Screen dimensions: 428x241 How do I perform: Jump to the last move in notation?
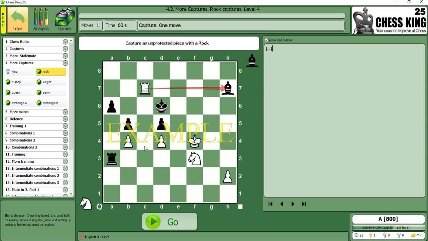click(x=304, y=204)
